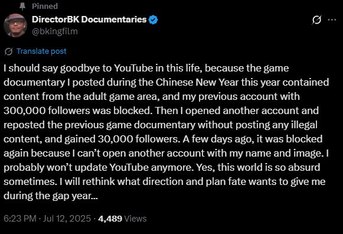Image resolution: width=343 pixels, height=234 pixels.
Task: Visit the @bkingfilm handle link
Action: (x=55, y=31)
